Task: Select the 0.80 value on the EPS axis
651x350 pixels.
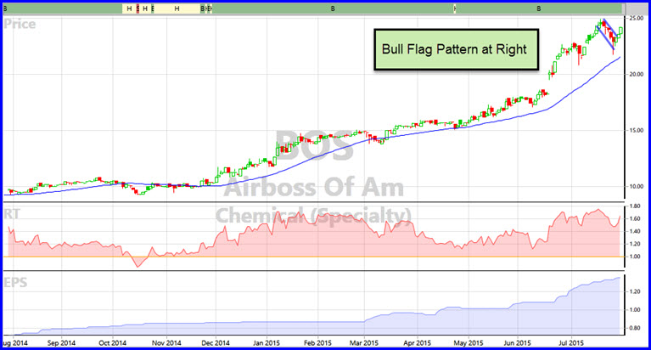Action: tap(635, 329)
